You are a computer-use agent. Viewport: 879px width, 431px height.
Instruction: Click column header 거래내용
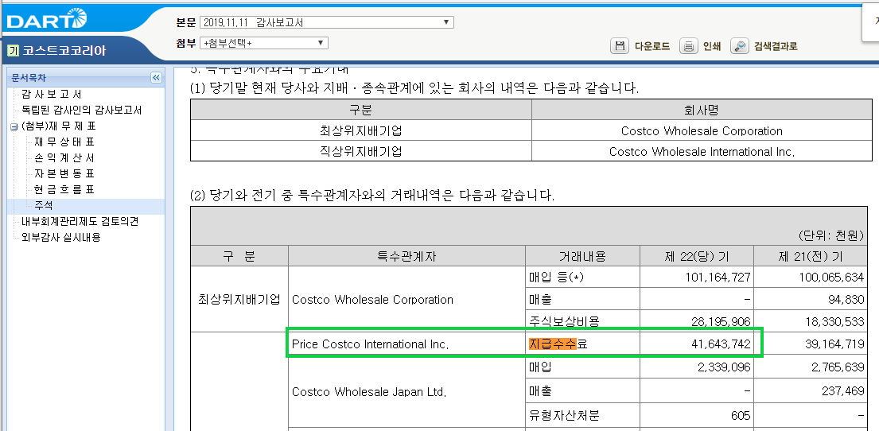click(x=581, y=257)
